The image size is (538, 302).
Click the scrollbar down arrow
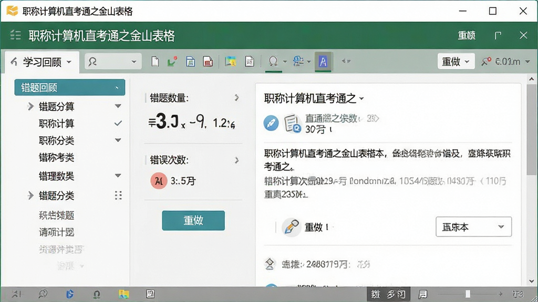tap(532, 282)
